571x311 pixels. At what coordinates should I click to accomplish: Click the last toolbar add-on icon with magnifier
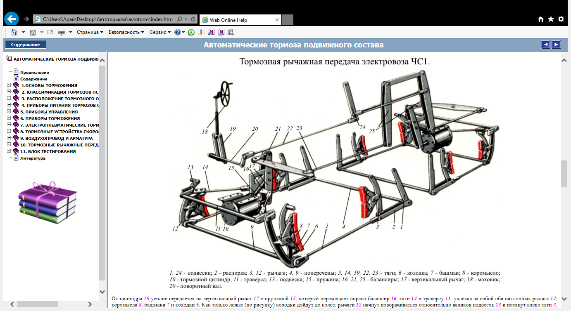231,32
